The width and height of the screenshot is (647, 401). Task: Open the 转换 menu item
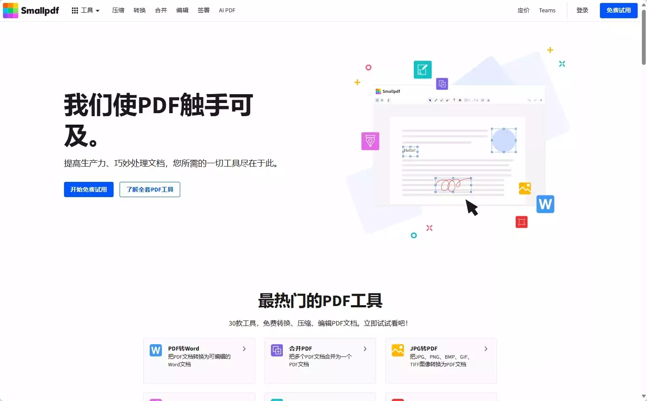pyautogui.click(x=139, y=10)
